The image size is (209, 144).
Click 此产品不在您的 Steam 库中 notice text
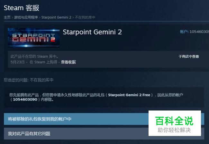[x=34, y=56]
